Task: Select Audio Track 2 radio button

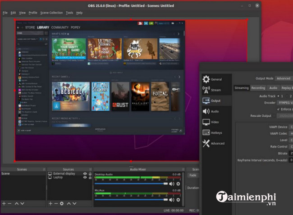Action: point(287,96)
